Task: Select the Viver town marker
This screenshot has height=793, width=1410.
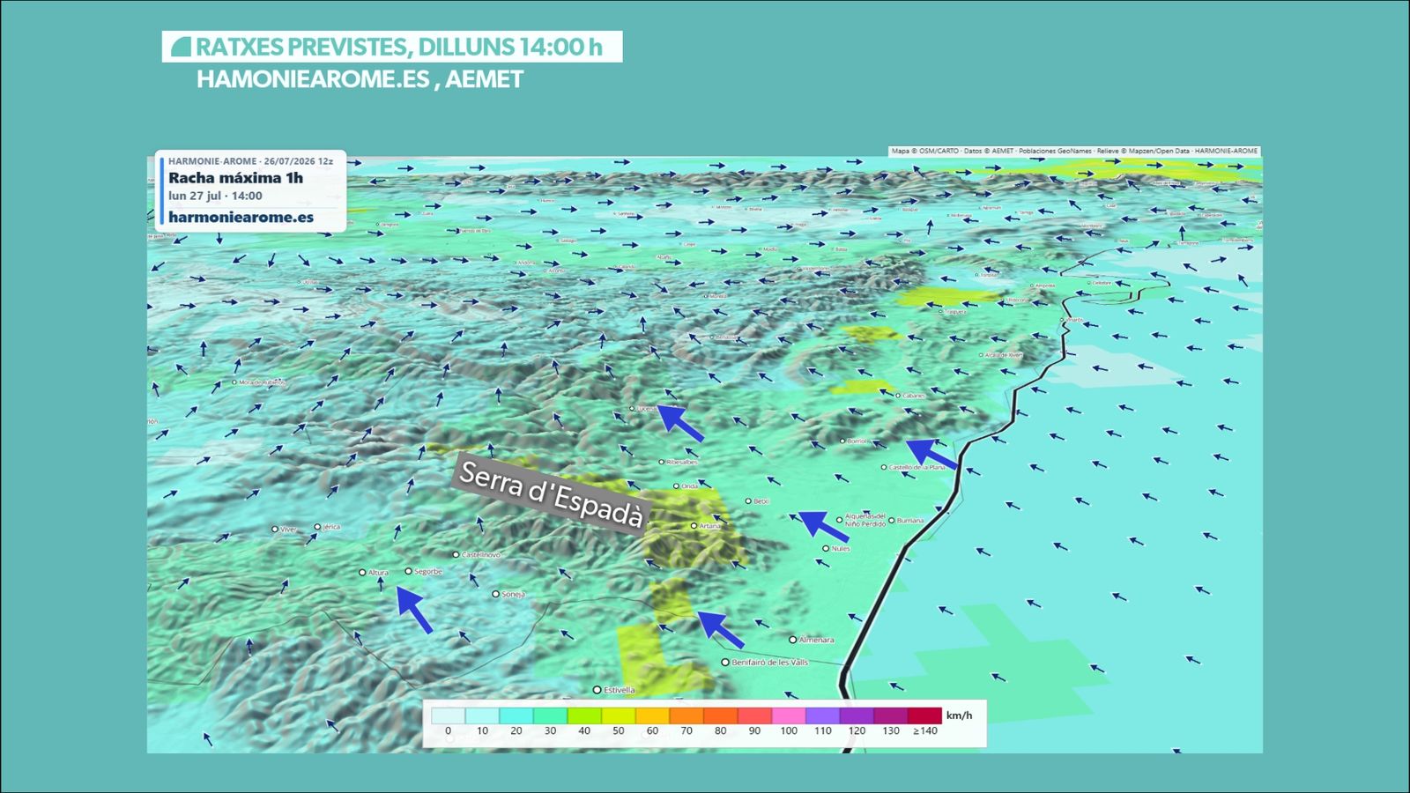Action: pos(275,530)
